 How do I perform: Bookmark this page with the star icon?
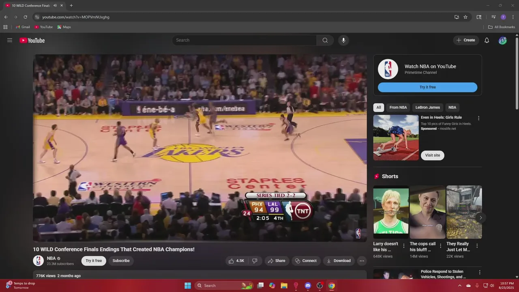[x=465, y=17]
